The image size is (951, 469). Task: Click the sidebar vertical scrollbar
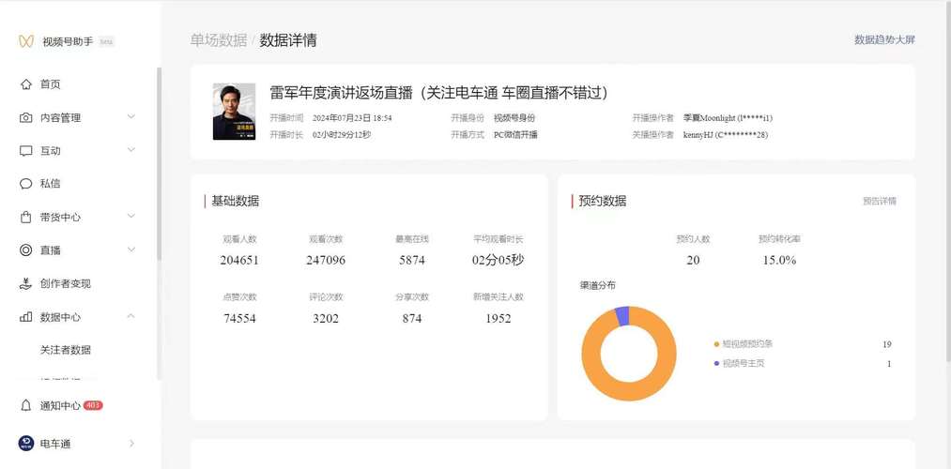pyautogui.click(x=159, y=163)
